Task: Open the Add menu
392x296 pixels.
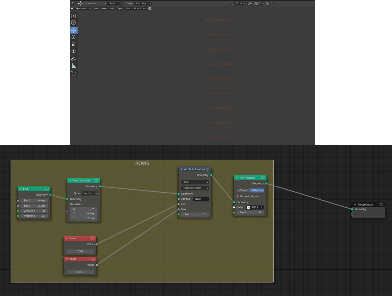Action: pos(112,9)
